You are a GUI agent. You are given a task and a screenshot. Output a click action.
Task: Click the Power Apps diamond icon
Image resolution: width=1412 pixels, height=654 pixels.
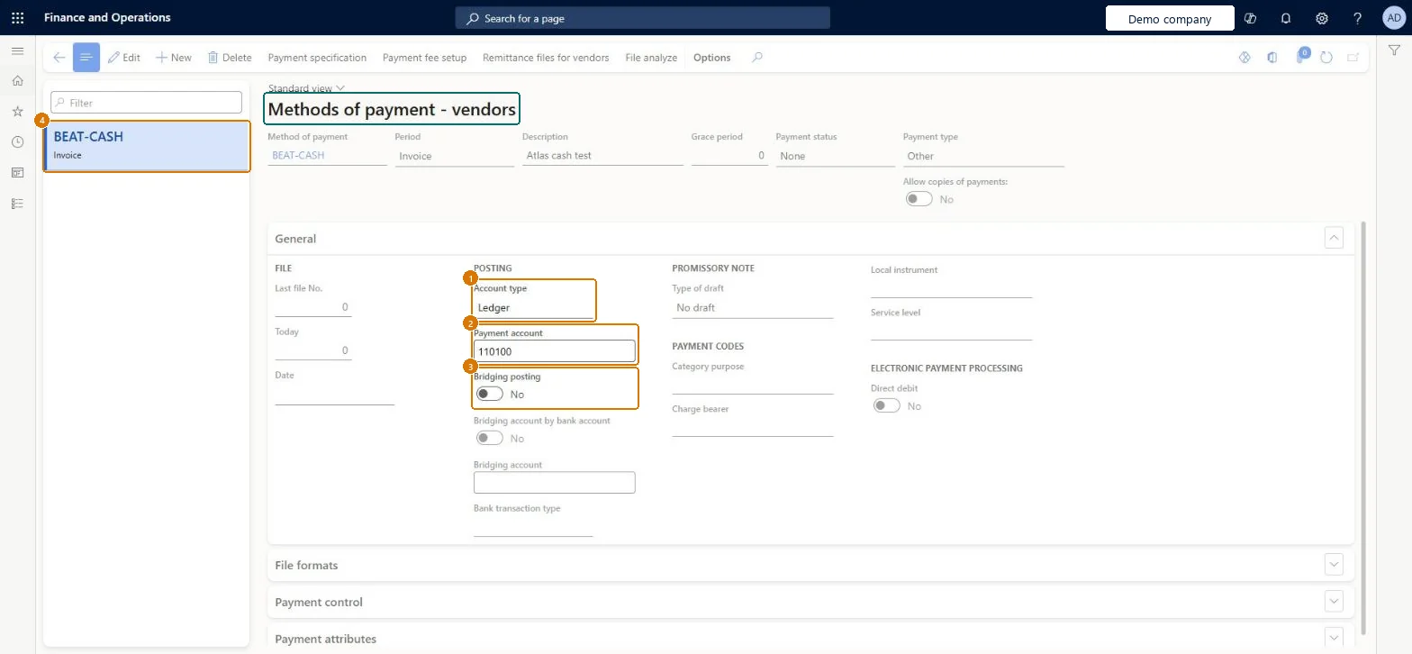click(1245, 58)
